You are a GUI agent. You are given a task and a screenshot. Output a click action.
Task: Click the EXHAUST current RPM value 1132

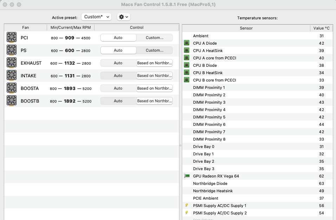coord(70,63)
